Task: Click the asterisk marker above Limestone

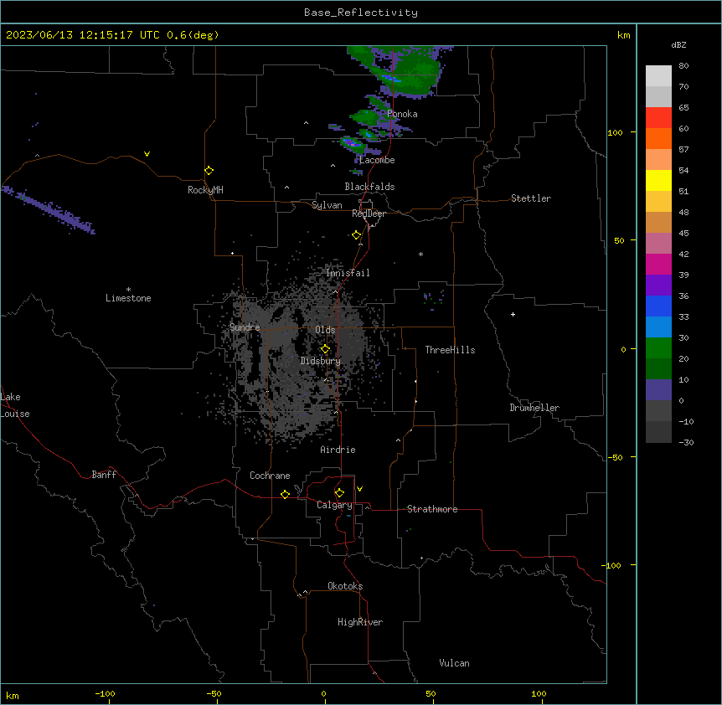Action: pyautogui.click(x=128, y=289)
